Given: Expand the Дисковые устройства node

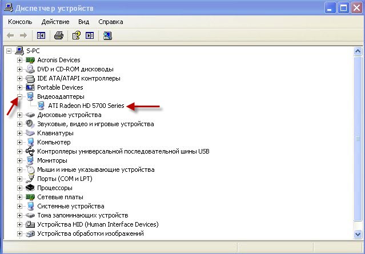Looking at the screenshot, I should tap(20, 115).
